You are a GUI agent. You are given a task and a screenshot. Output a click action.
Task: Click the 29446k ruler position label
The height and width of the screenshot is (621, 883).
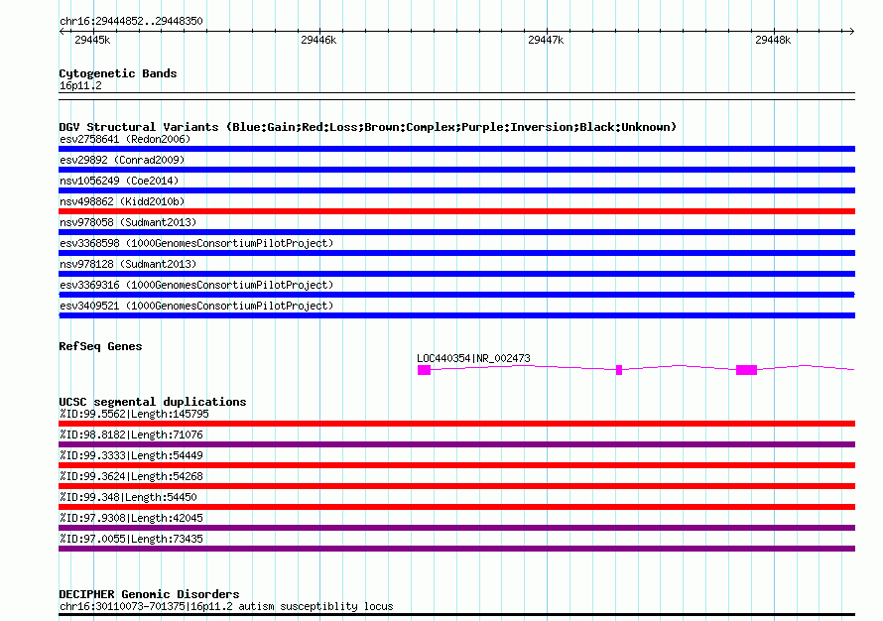pos(318,40)
